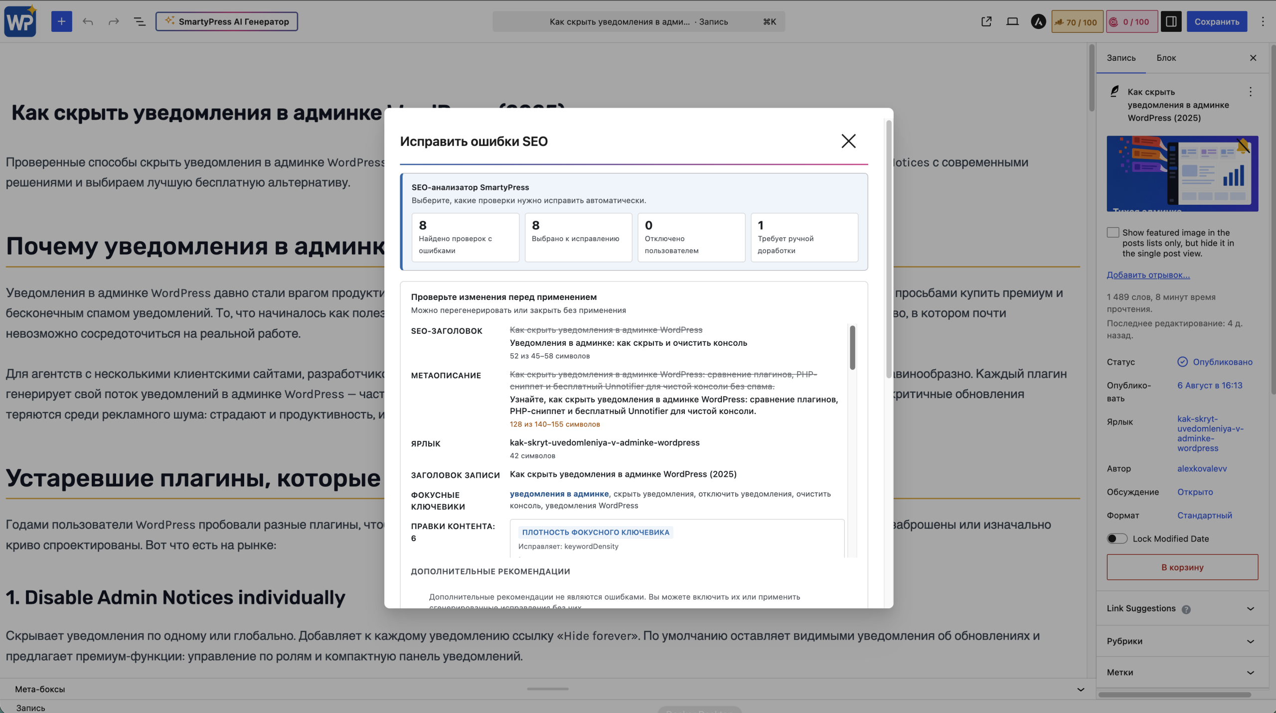The height and width of the screenshot is (713, 1276).
Task: Edit publish date 6 Август в 16:13
Action: 1210,385
